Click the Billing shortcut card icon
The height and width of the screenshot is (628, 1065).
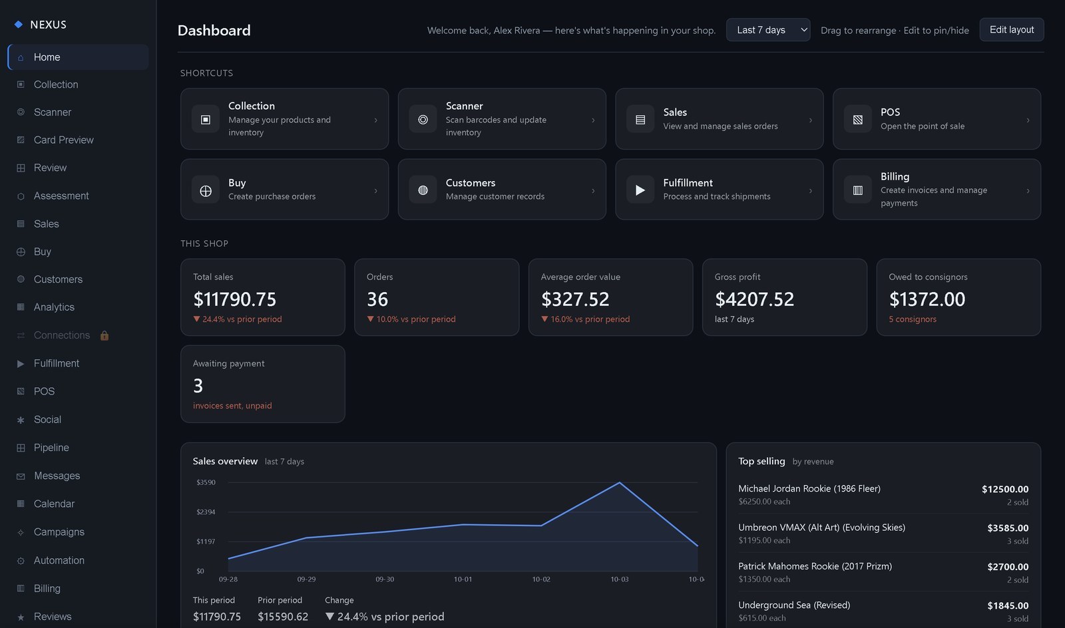(858, 190)
